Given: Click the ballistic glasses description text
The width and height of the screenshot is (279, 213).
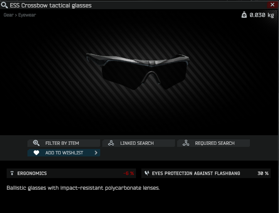Looking at the screenshot, I should click(x=83, y=188).
